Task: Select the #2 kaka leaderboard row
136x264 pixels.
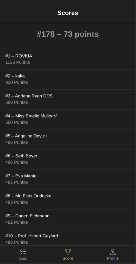Action: (x=70, y=79)
